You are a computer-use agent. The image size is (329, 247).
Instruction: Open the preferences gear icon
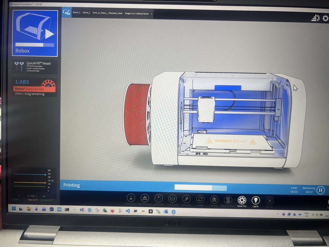tap(325, 18)
